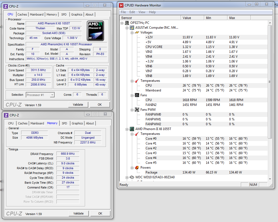This screenshot has height=222, width=278.
Task: Open the View menu in Hardware Monitor
Action: 142,12
